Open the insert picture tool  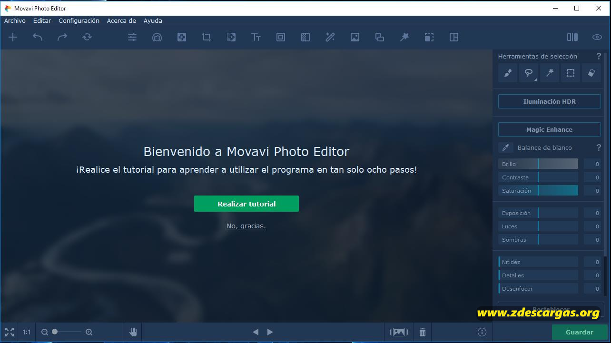click(x=355, y=37)
